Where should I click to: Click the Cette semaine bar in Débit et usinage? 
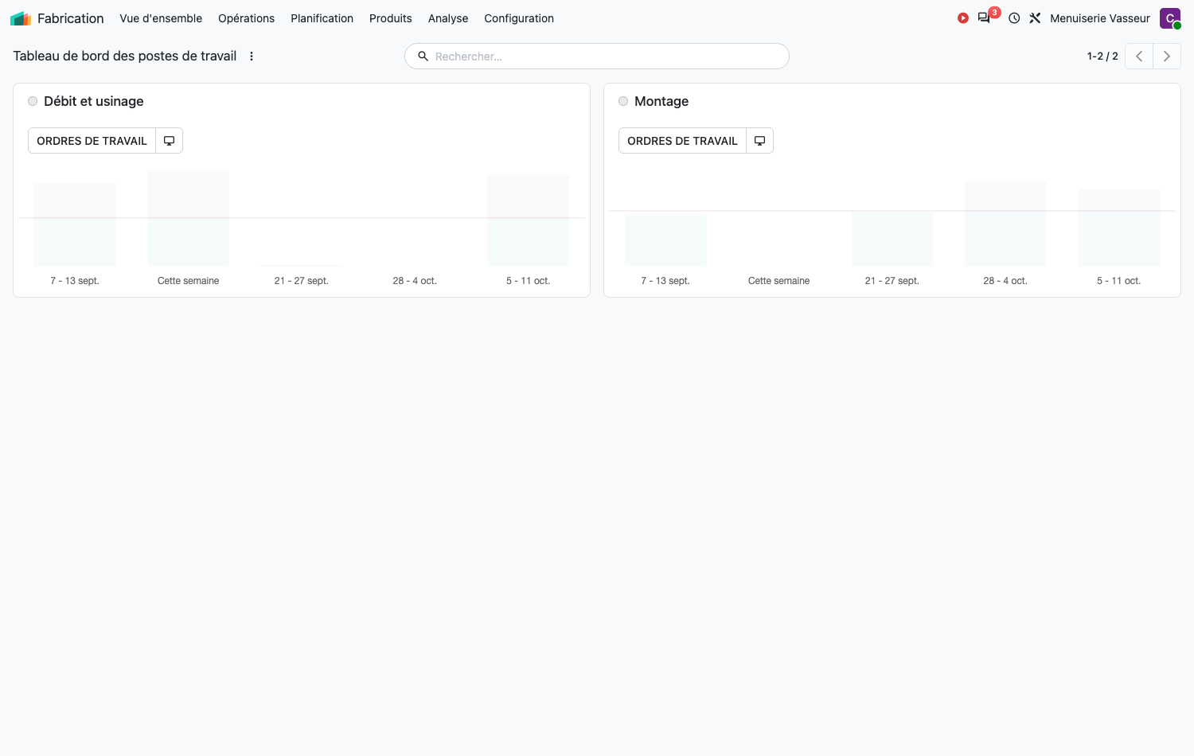(189, 218)
